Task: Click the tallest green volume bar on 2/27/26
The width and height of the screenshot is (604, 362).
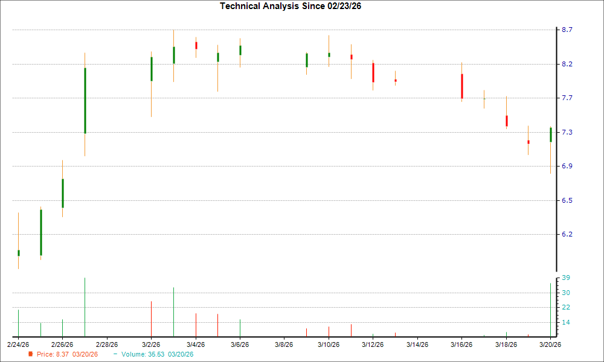Action: pos(85,306)
